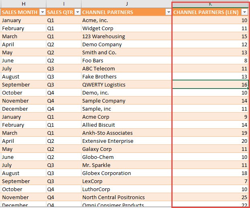Select the 'February' cell beside Allied Biscuit

(x=23, y=125)
